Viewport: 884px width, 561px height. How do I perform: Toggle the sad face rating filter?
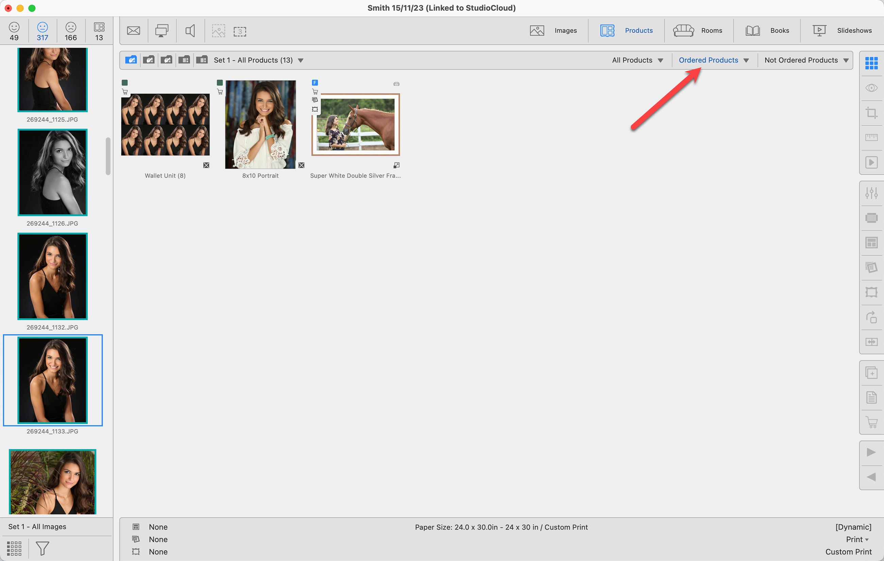(x=70, y=31)
